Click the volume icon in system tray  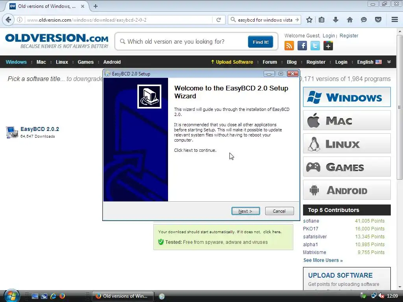pyautogui.click(x=381, y=296)
